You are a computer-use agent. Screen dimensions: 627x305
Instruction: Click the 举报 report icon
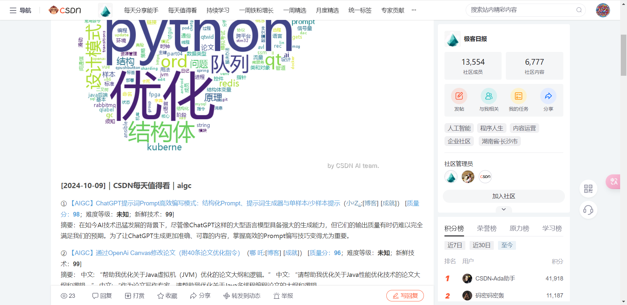(277, 296)
